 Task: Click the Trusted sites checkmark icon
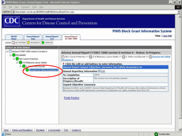[x=156, y=134]
